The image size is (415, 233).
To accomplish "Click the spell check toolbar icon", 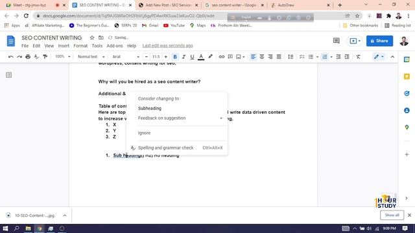I will [x=36, y=57].
